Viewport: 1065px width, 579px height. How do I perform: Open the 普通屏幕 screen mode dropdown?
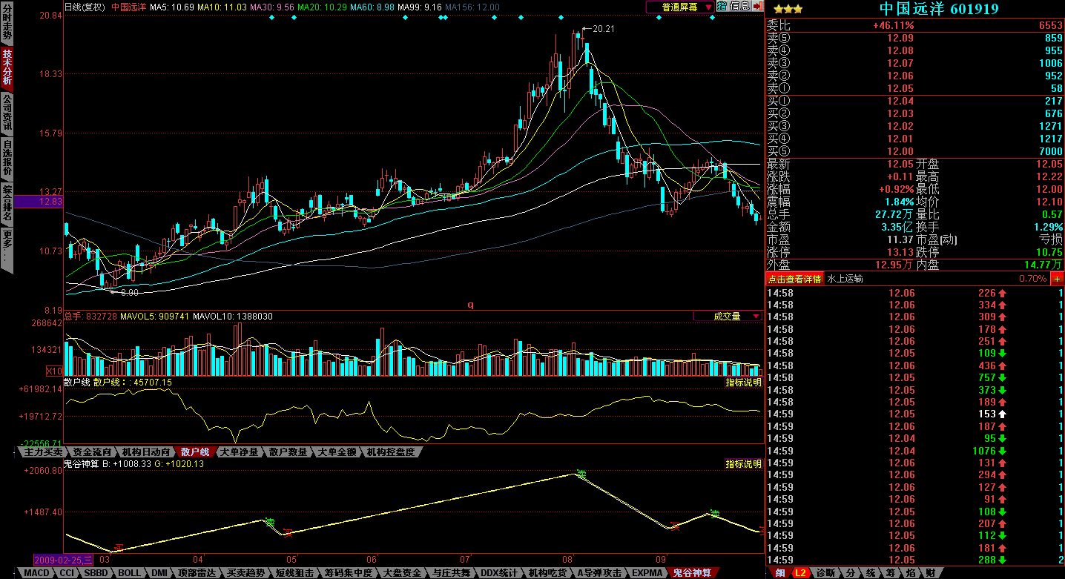coord(680,6)
